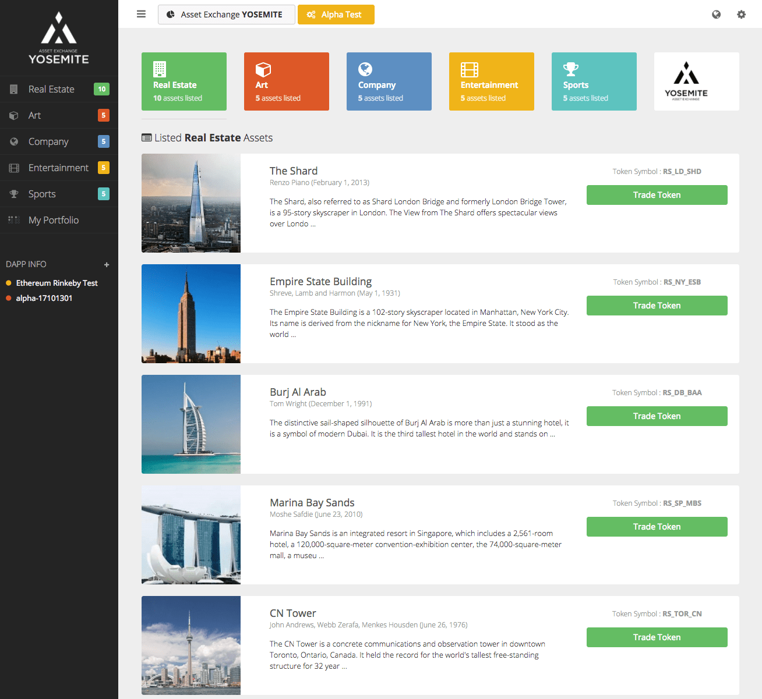Click the teal 5 badge beside Sports
The width and height of the screenshot is (762, 699).
point(104,194)
